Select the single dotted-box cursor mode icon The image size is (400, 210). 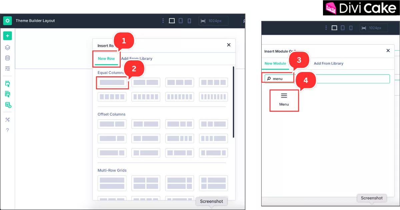pos(8,84)
